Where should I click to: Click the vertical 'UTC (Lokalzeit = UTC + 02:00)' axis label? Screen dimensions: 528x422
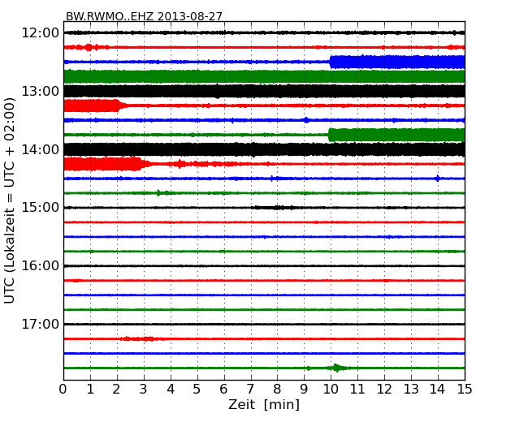[10, 200]
